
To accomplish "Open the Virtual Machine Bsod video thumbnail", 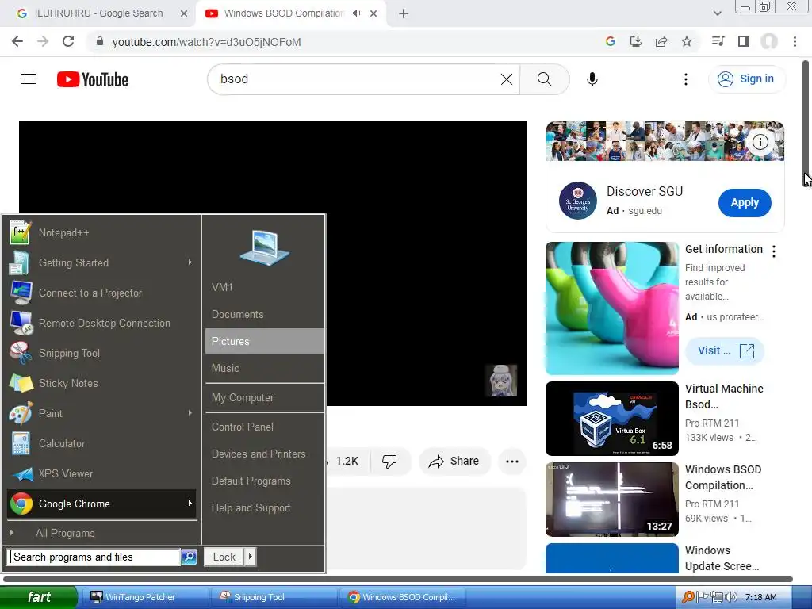I will click(x=611, y=419).
